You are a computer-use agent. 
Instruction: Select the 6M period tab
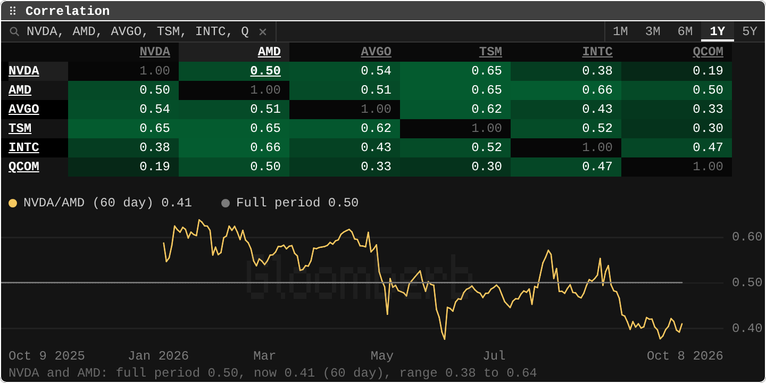coord(685,31)
